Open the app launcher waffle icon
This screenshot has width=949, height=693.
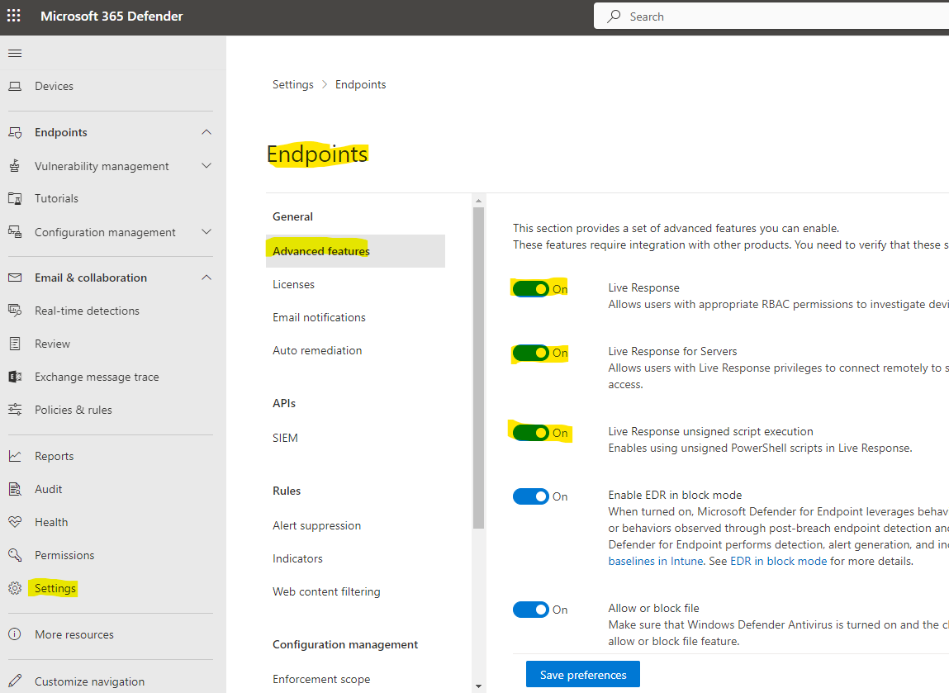[x=14, y=16]
